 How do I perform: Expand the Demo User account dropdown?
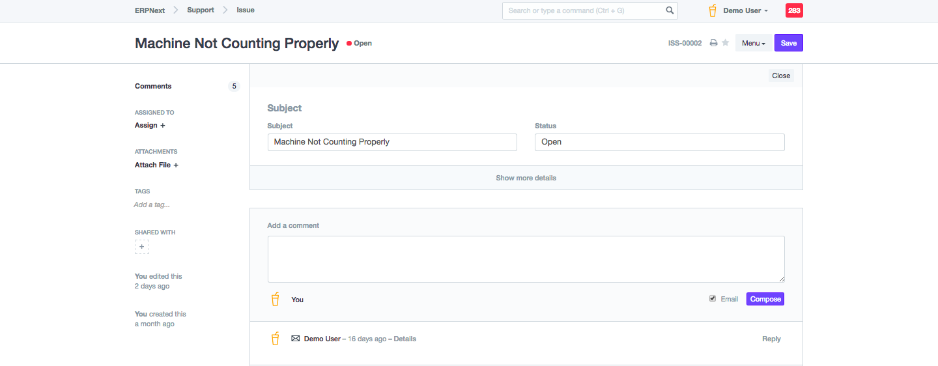(745, 10)
